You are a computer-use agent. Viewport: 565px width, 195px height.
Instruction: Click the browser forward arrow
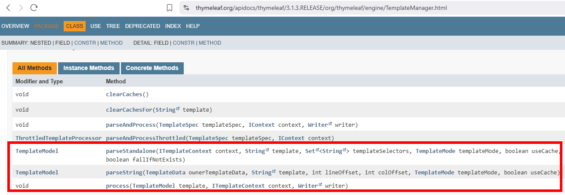click(21, 8)
